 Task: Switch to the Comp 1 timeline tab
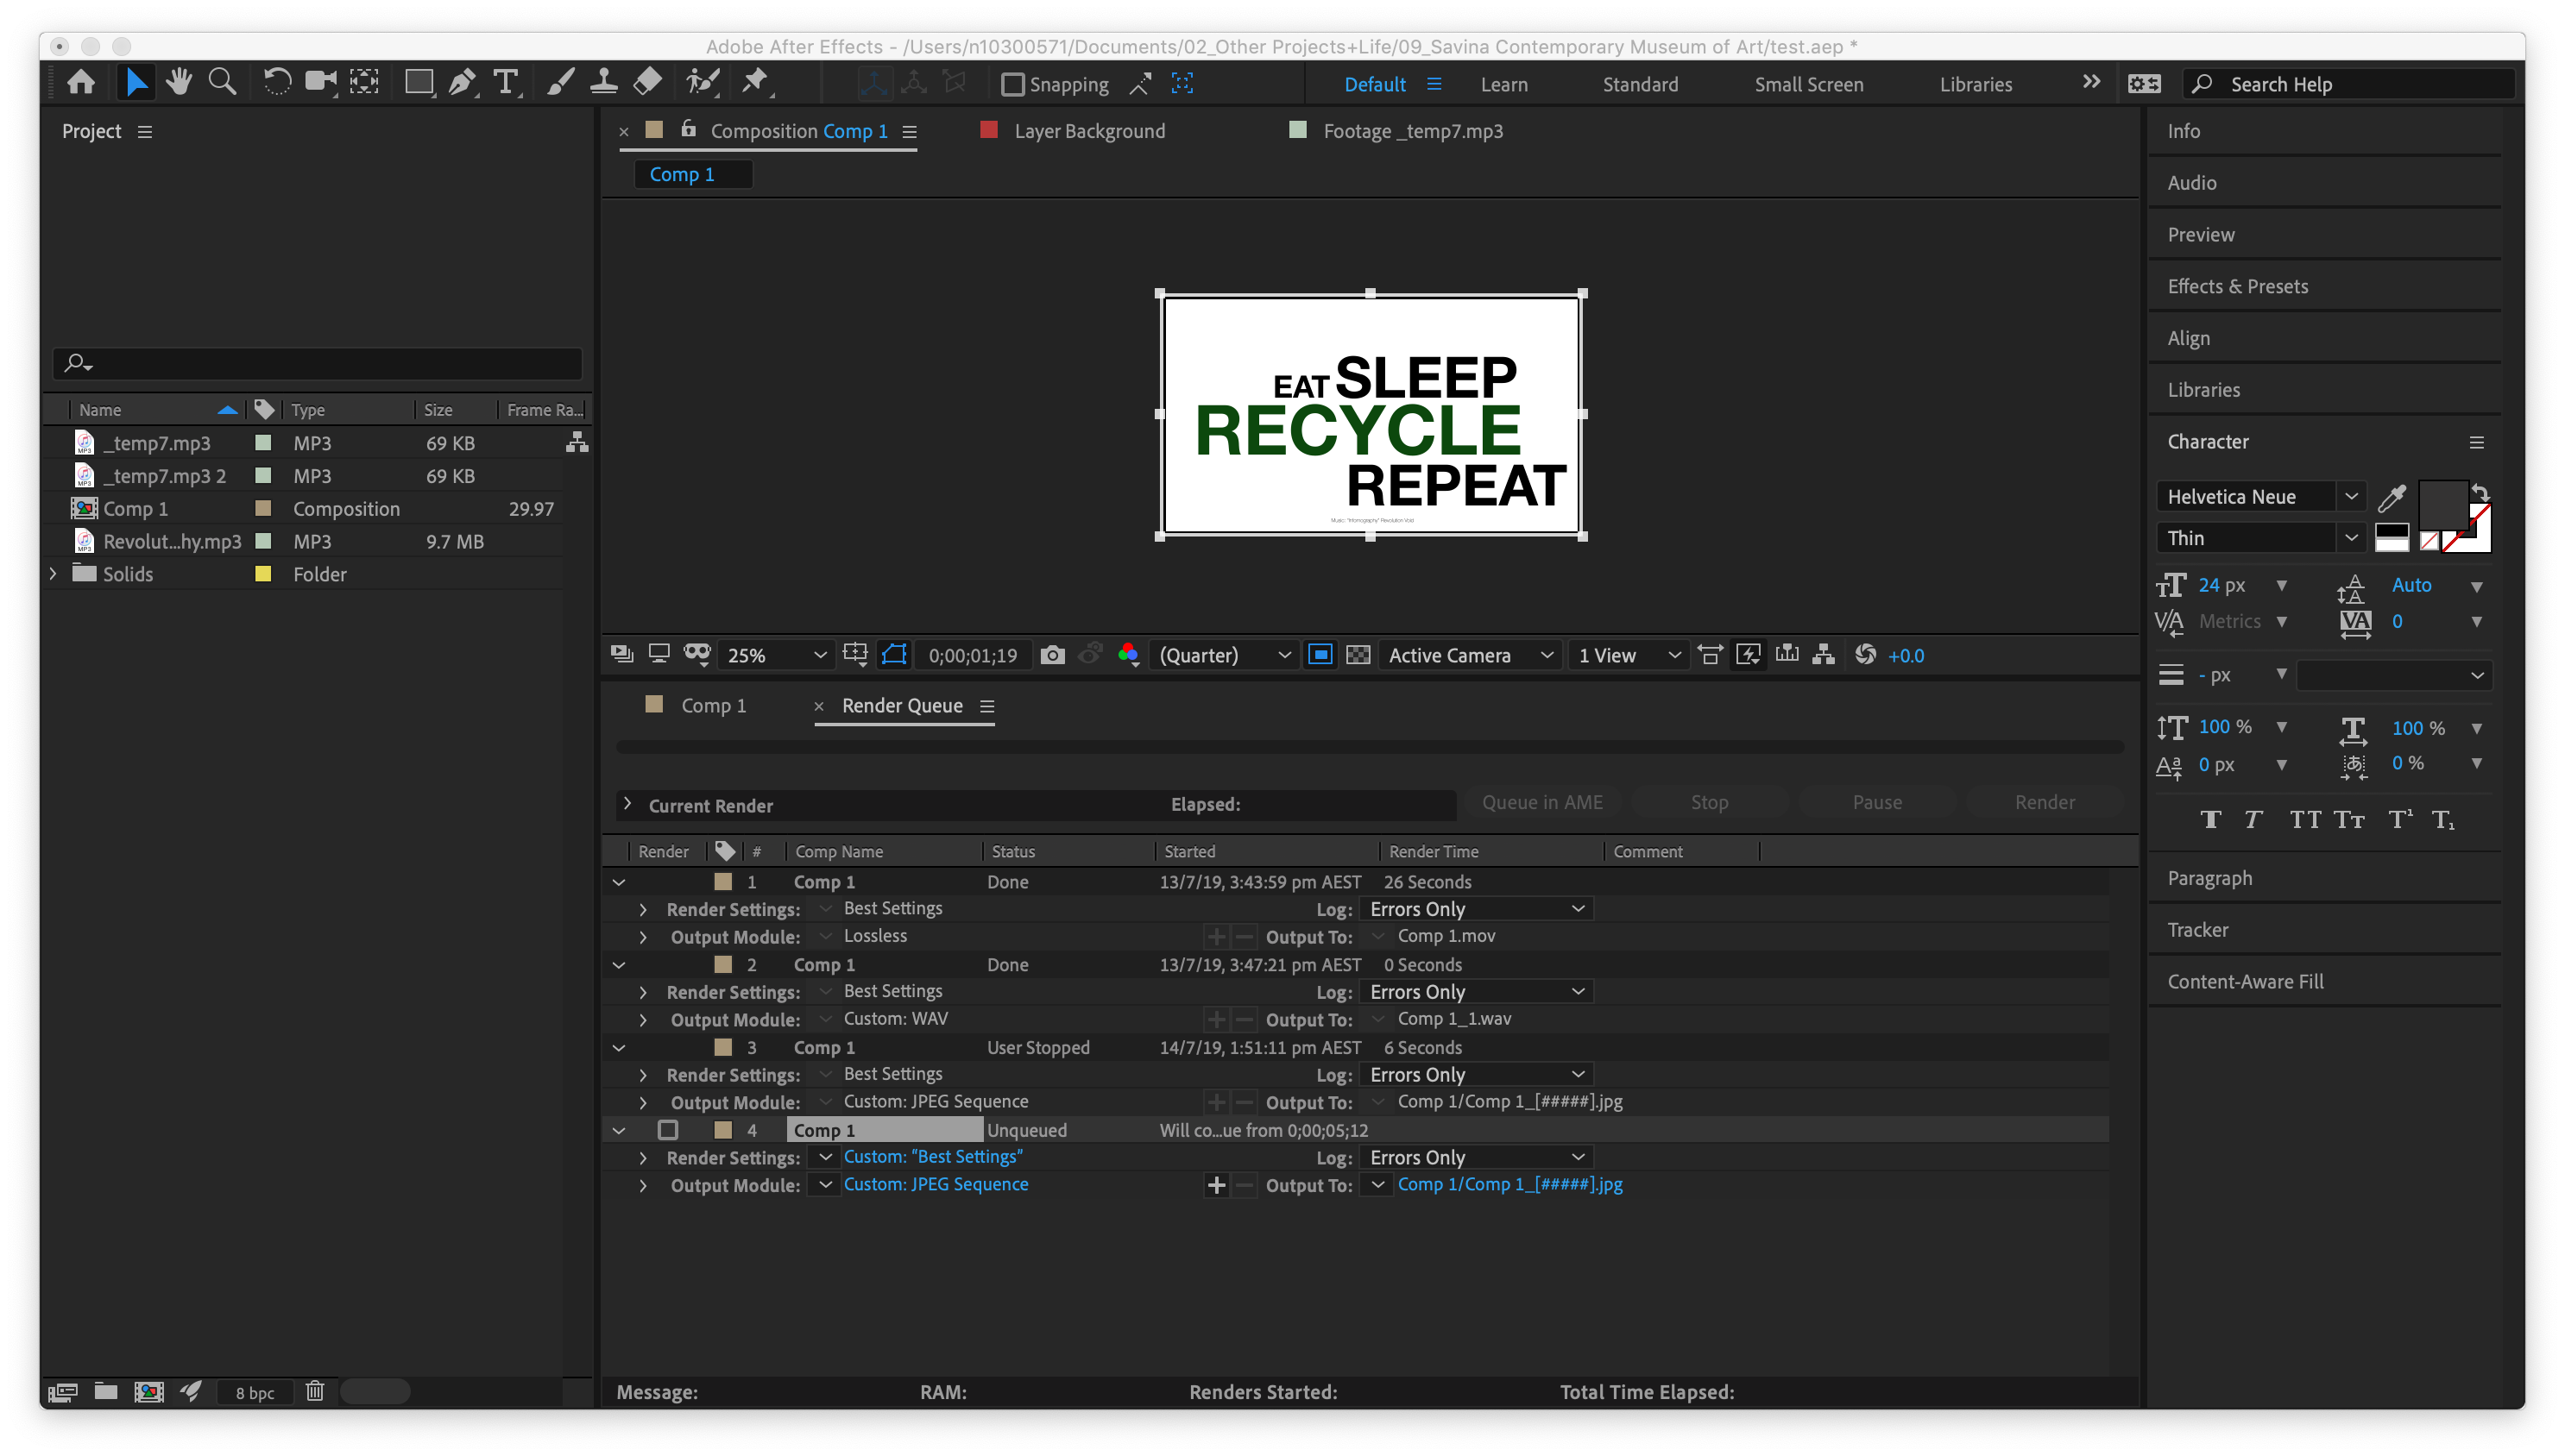[712, 706]
